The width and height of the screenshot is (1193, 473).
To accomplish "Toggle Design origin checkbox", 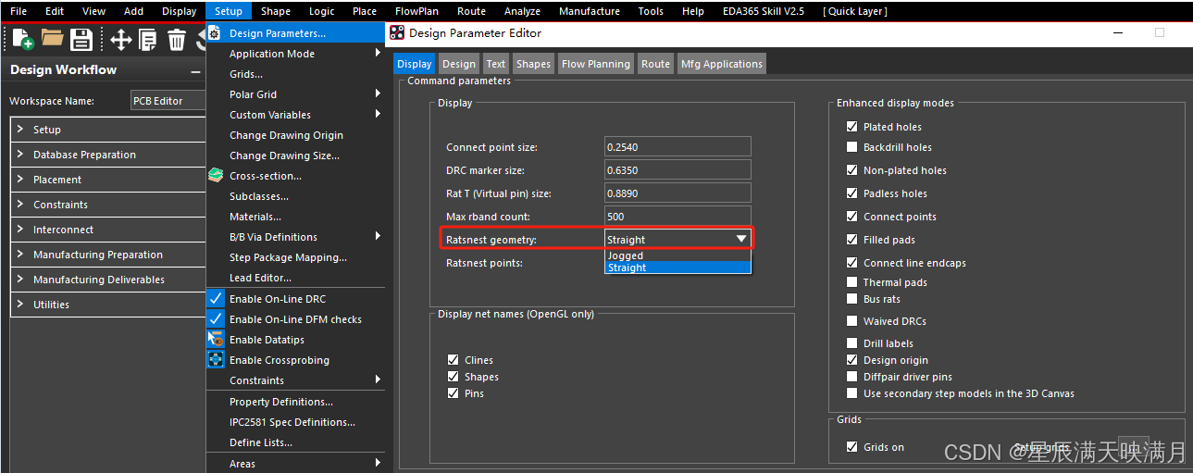I will point(852,360).
